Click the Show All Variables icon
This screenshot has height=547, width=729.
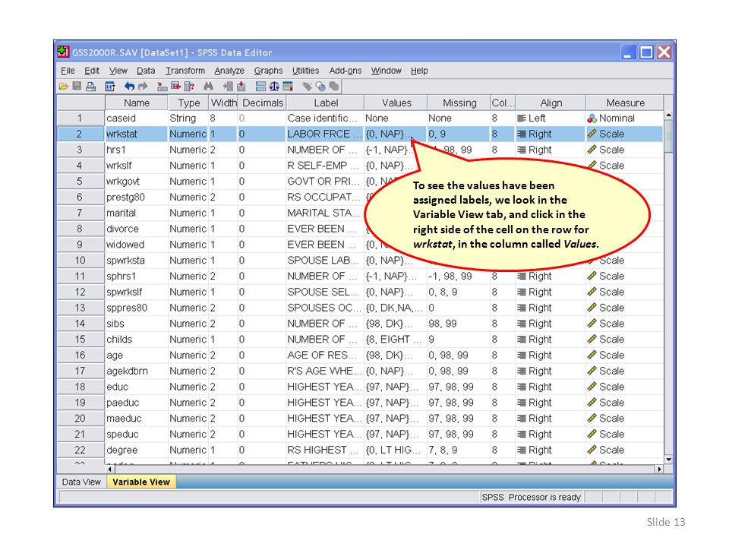(x=334, y=86)
